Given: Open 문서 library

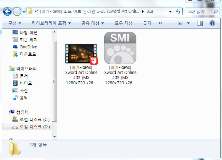Looking at the screenshot, I should [x=23, y=76].
